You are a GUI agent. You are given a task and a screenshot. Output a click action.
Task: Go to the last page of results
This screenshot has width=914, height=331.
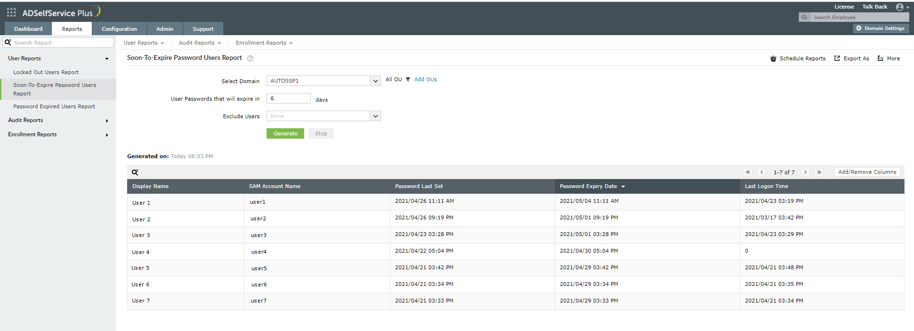point(819,172)
